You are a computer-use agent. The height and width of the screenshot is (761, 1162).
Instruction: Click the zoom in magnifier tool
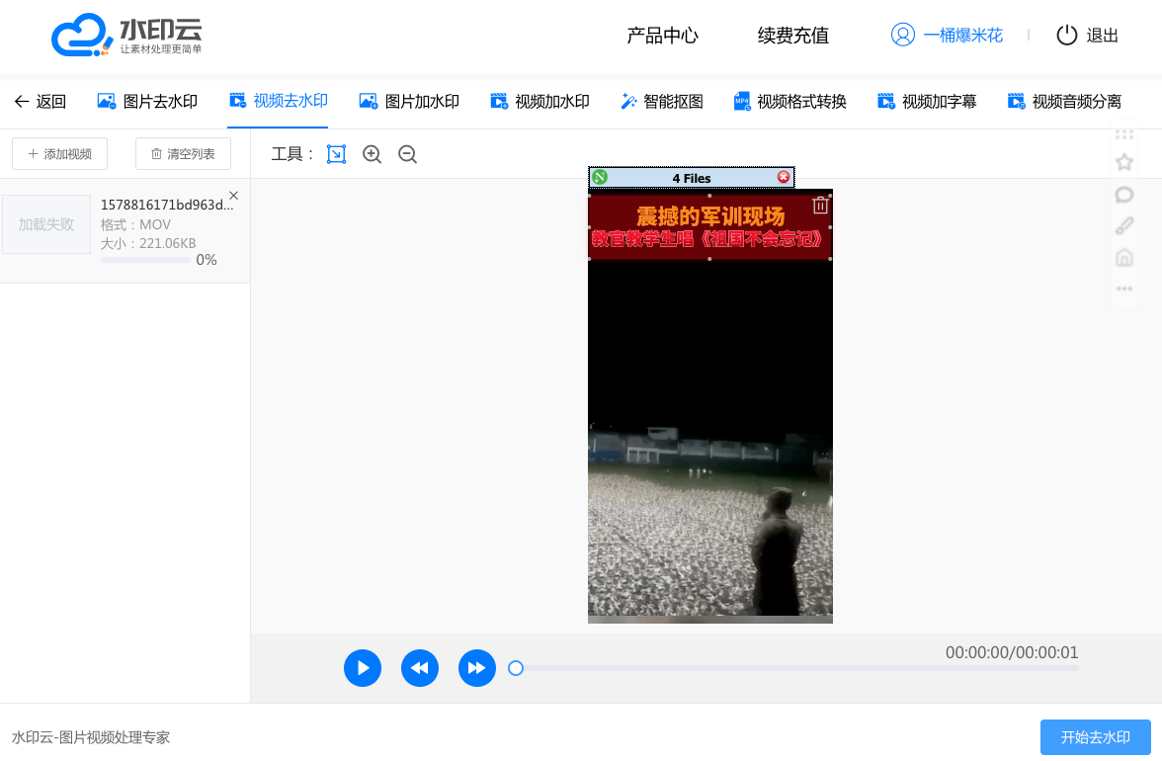pos(372,154)
